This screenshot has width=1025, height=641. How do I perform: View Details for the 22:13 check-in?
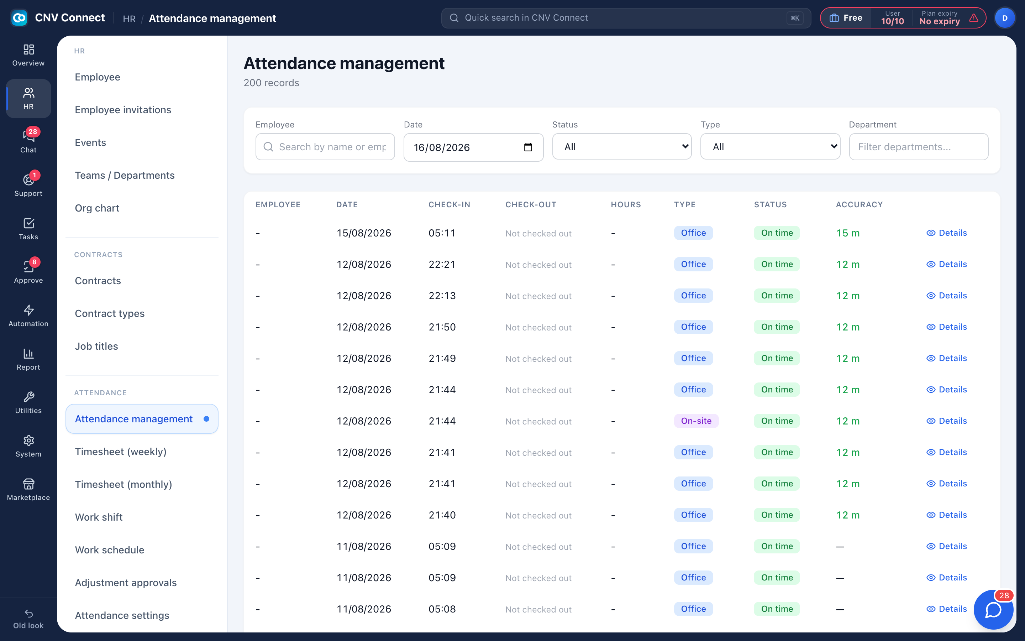pyautogui.click(x=947, y=296)
